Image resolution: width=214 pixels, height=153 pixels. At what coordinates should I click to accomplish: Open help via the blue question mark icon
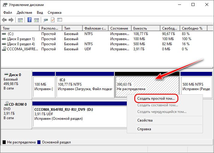(x=29, y=20)
